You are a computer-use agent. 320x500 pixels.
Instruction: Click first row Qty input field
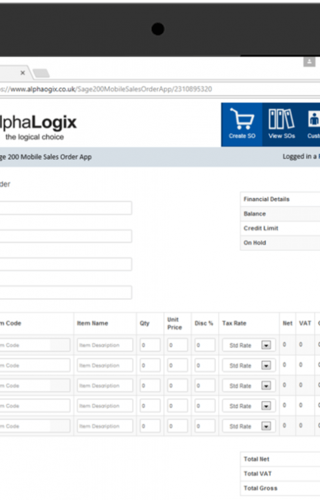tap(150, 345)
